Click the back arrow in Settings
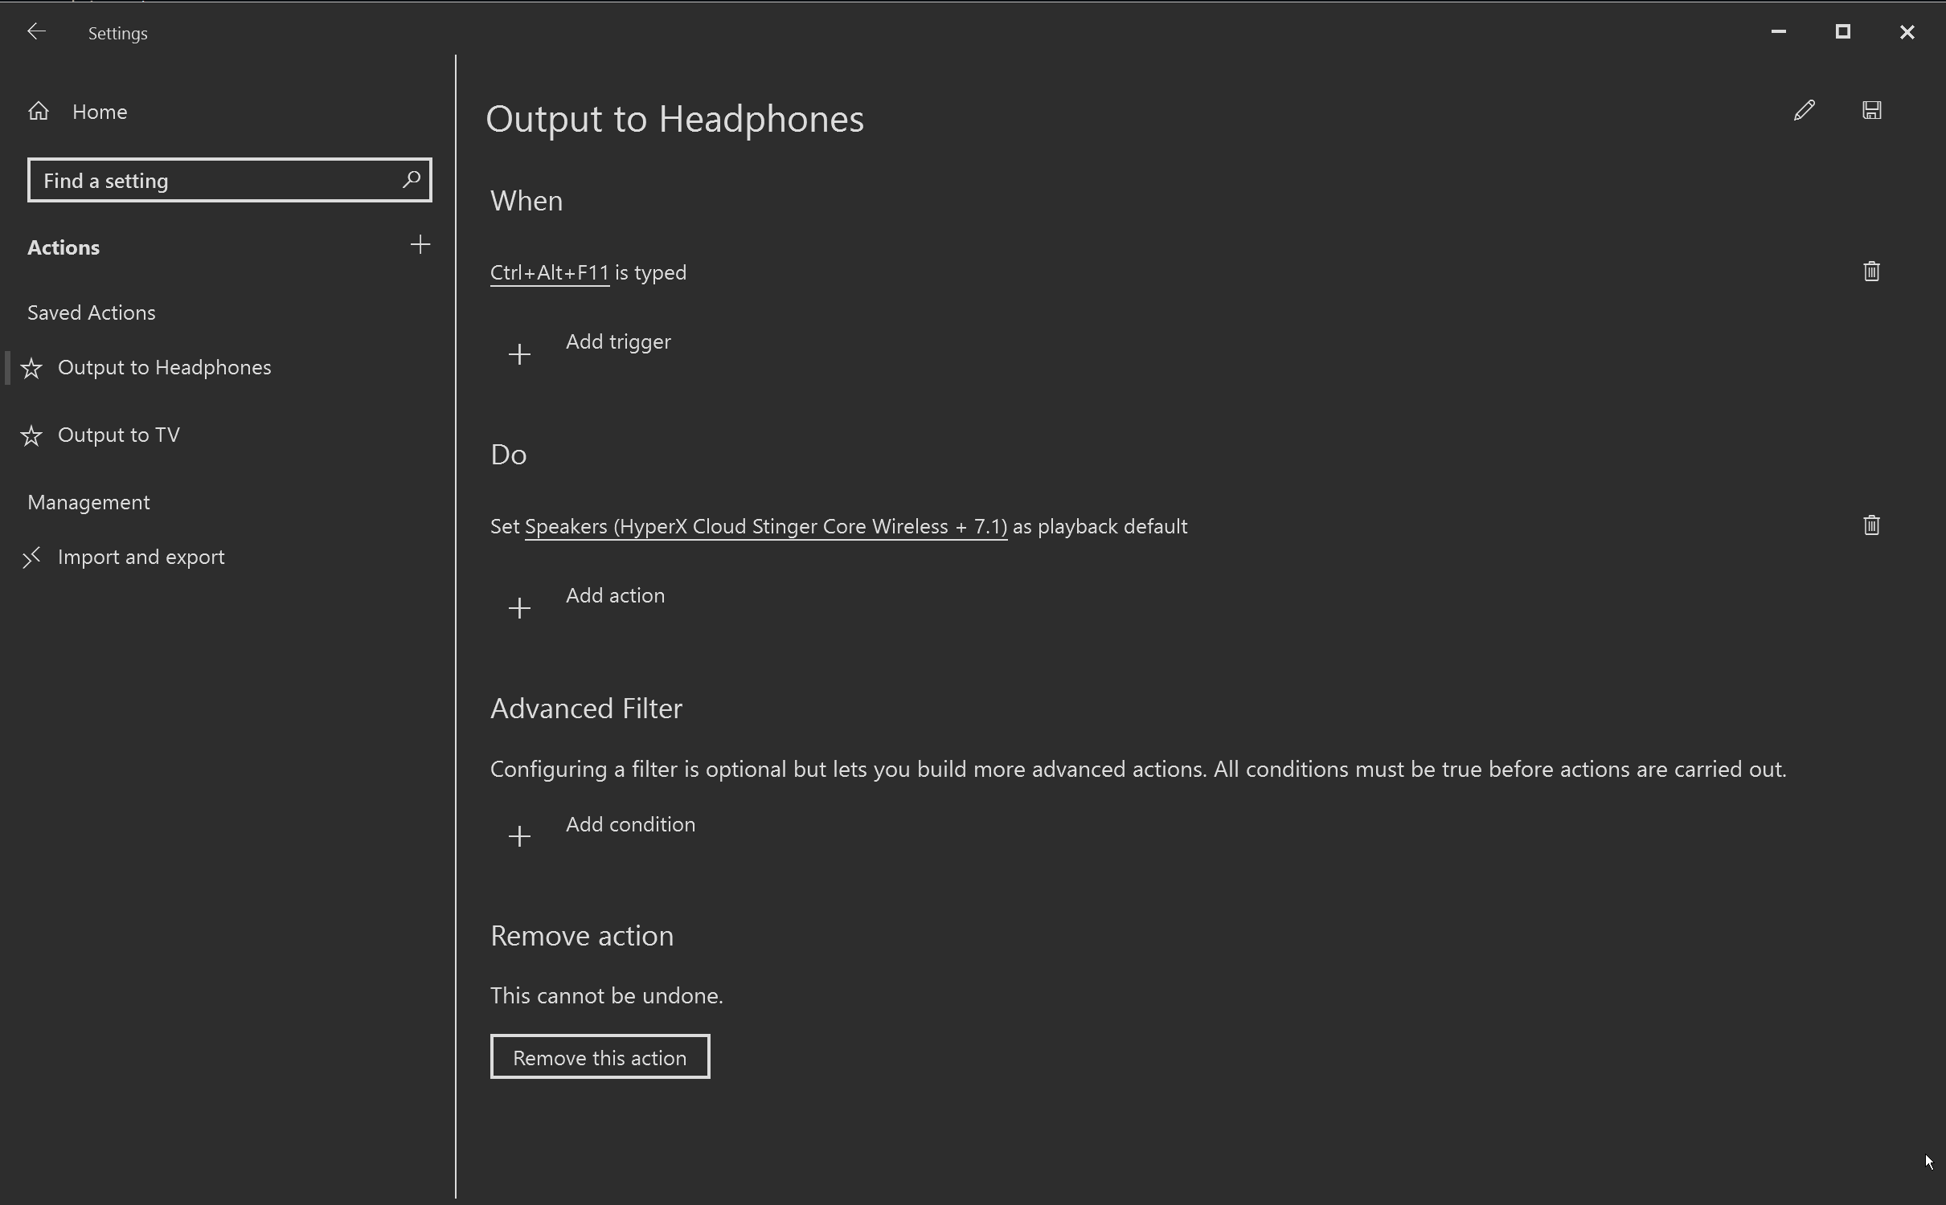Screen dimensions: 1946x1205 36,32
